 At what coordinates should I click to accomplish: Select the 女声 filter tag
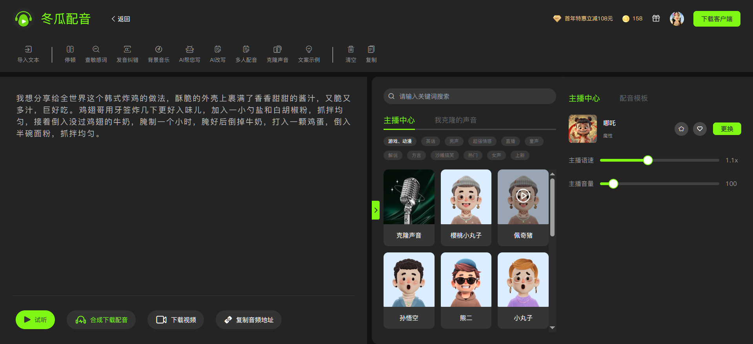(x=497, y=155)
